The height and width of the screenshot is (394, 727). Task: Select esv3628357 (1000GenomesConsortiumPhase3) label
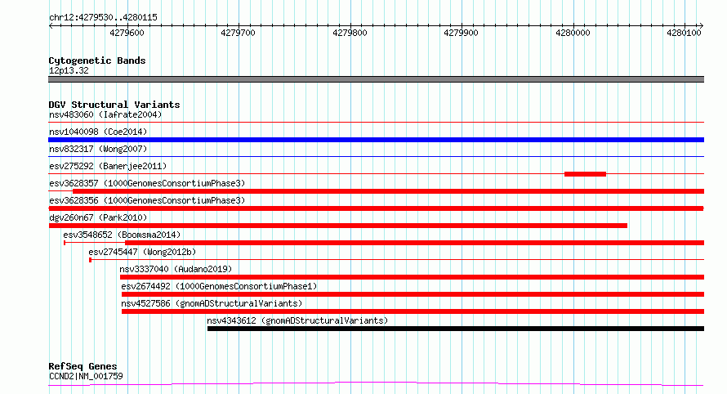pos(147,183)
